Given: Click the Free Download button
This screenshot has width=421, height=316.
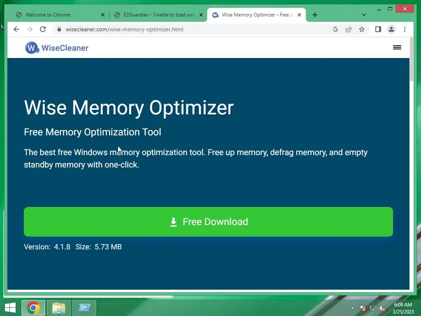Looking at the screenshot, I should (208, 222).
